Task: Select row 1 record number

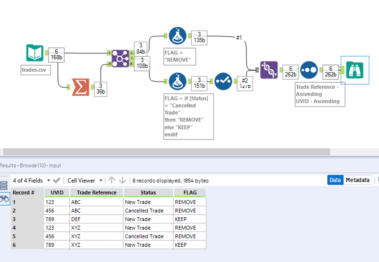Action: pyautogui.click(x=27, y=202)
